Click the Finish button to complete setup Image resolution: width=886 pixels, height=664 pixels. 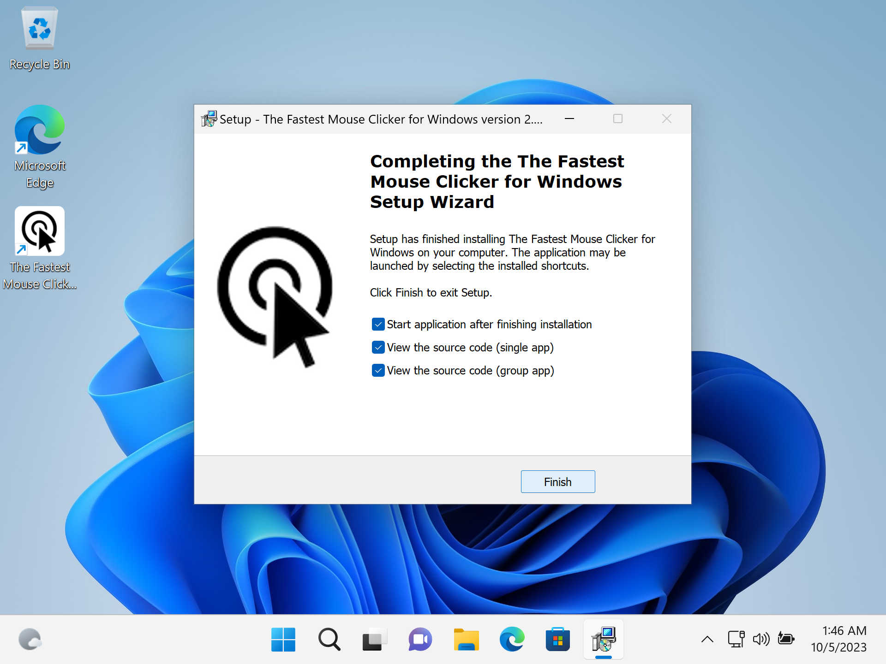tap(557, 481)
